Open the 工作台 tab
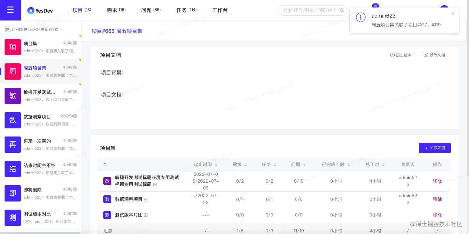Image resolution: width=469 pixels, height=234 pixels. pos(220,10)
